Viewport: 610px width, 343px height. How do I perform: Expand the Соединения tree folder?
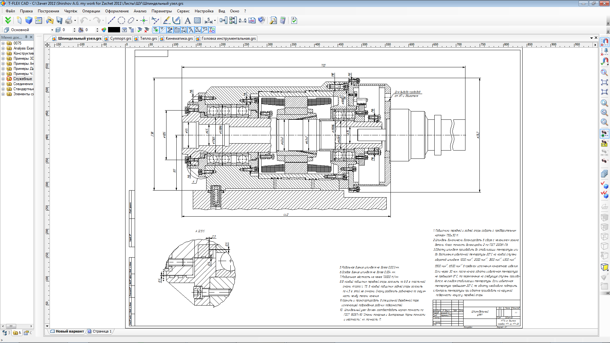point(3,84)
